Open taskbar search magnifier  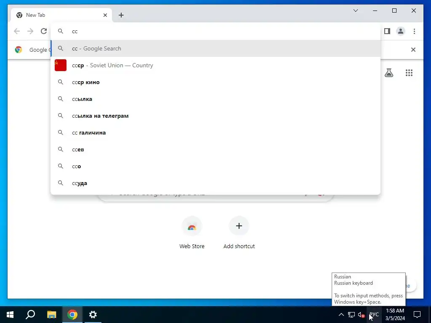tap(30, 315)
